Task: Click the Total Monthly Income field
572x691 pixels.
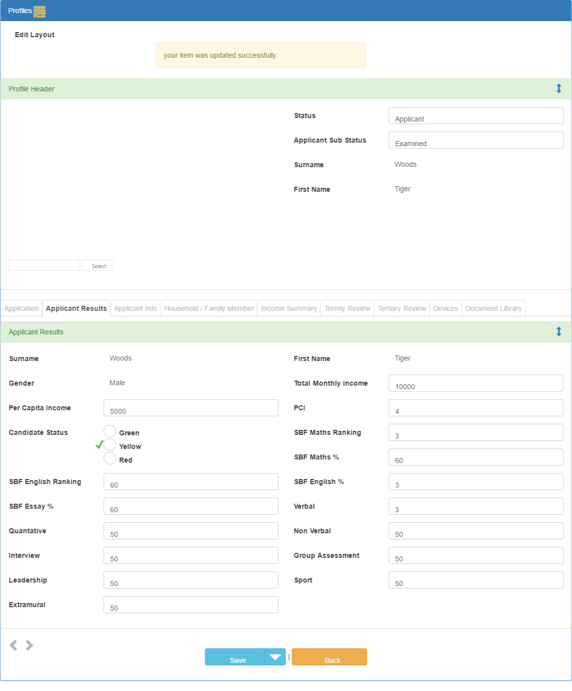Action: (476, 383)
